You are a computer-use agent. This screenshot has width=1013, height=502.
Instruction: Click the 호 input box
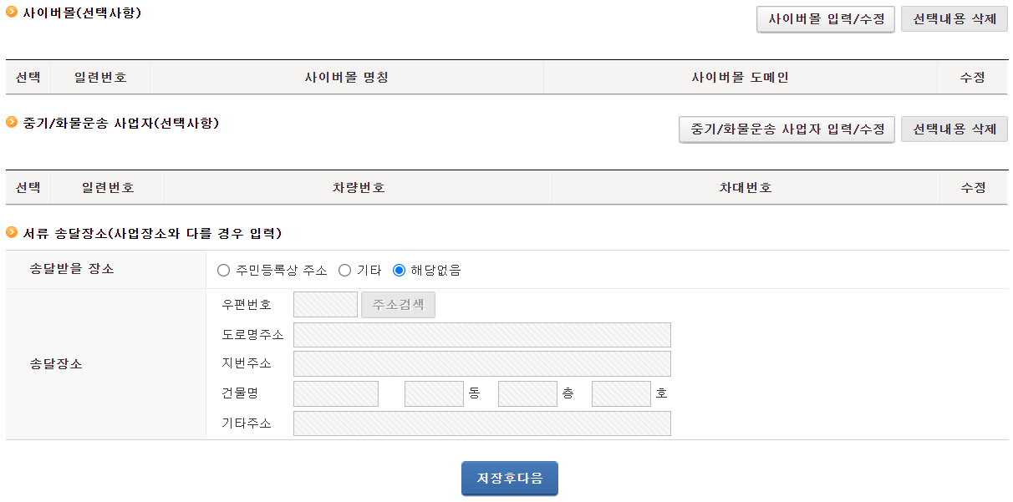(x=621, y=393)
